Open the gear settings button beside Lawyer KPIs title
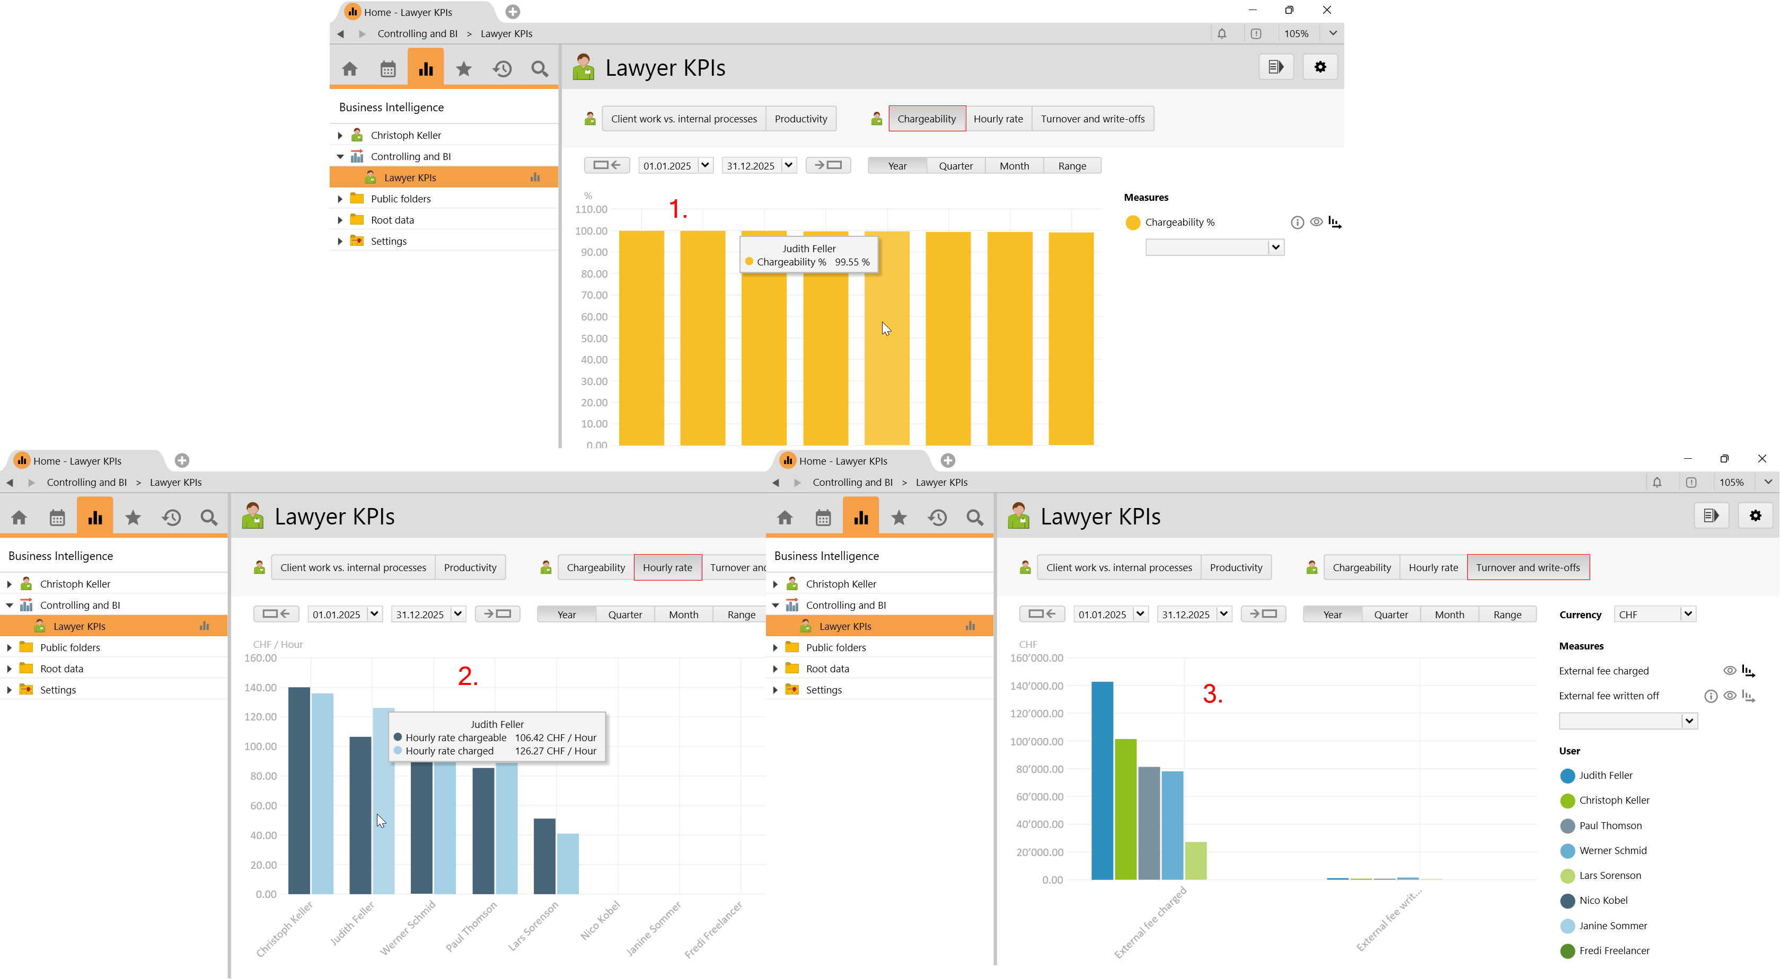 click(x=1320, y=67)
